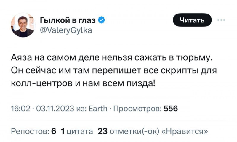Click the 556 views number
Viewport: 237px width, 142px height.
tap(171, 109)
